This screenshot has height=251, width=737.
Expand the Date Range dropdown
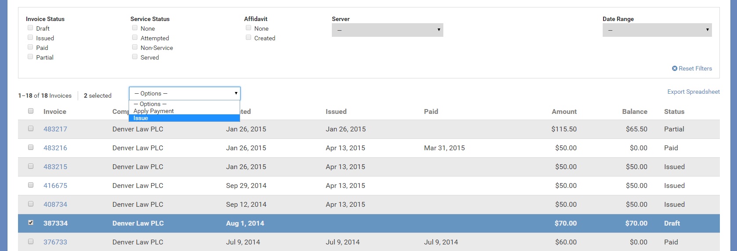657,30
